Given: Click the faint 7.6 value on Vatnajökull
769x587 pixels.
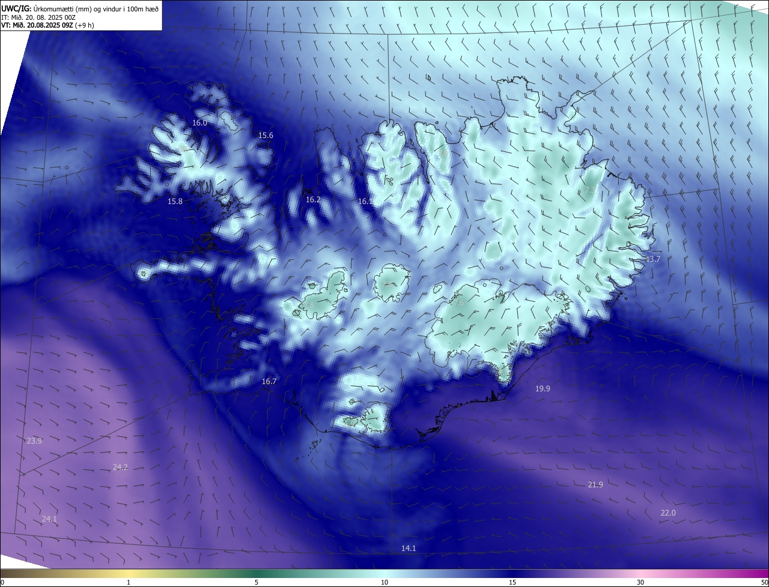Looking at the screenshot, I should pyautogui.click(x=459, y=303).
